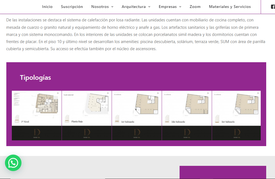This screenshot has width=275, height=179.
Task: Click the Nosotros menu label
Action: click(100, 7)
